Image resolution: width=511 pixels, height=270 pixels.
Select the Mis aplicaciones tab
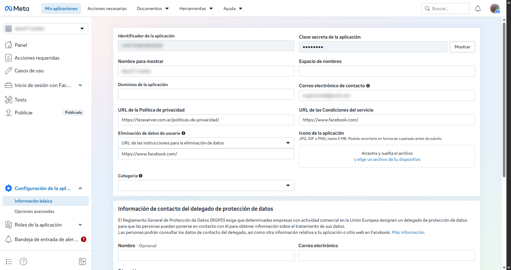point(61,9)
